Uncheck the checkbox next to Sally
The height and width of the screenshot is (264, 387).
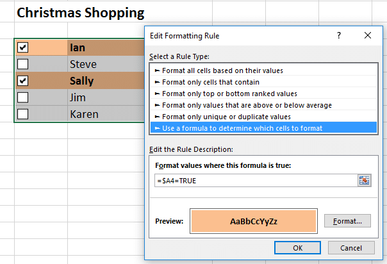[23, 81]
